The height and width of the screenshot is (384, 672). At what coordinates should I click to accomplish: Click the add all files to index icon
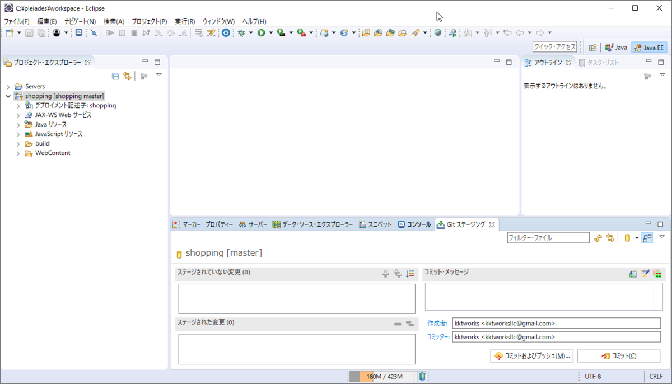[x=398, y=274]
